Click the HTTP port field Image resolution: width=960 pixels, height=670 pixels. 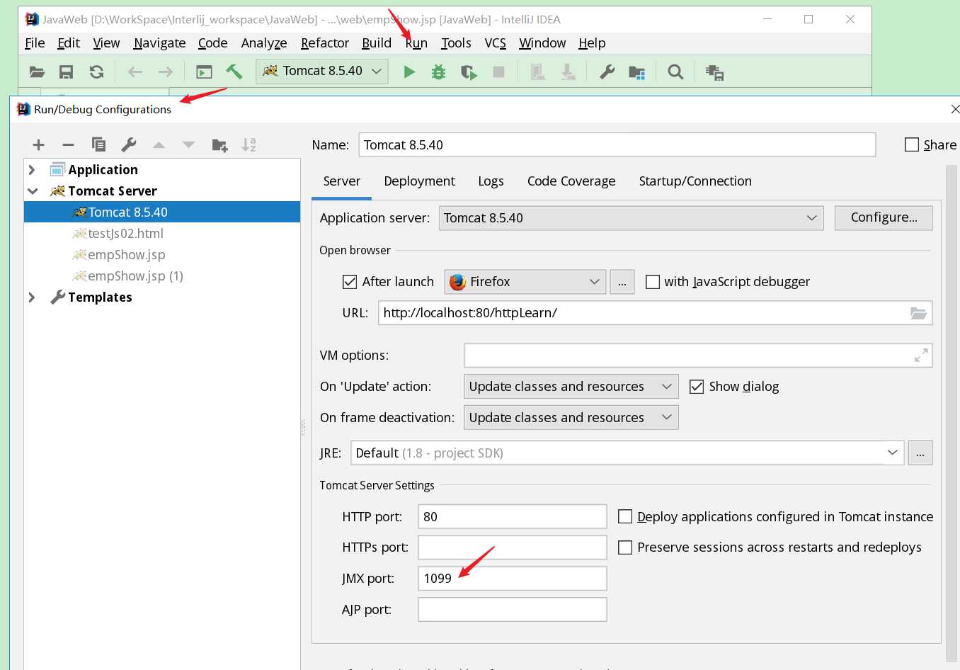tap(513, 517)
